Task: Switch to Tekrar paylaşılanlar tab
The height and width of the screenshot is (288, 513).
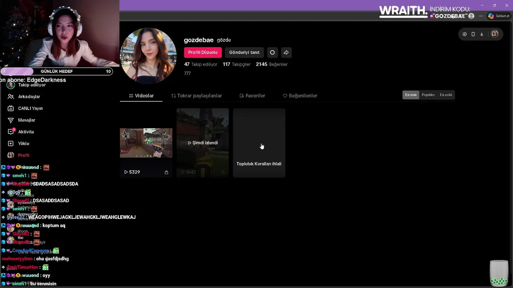Action: pyautogui.click(x=196, y=96)
